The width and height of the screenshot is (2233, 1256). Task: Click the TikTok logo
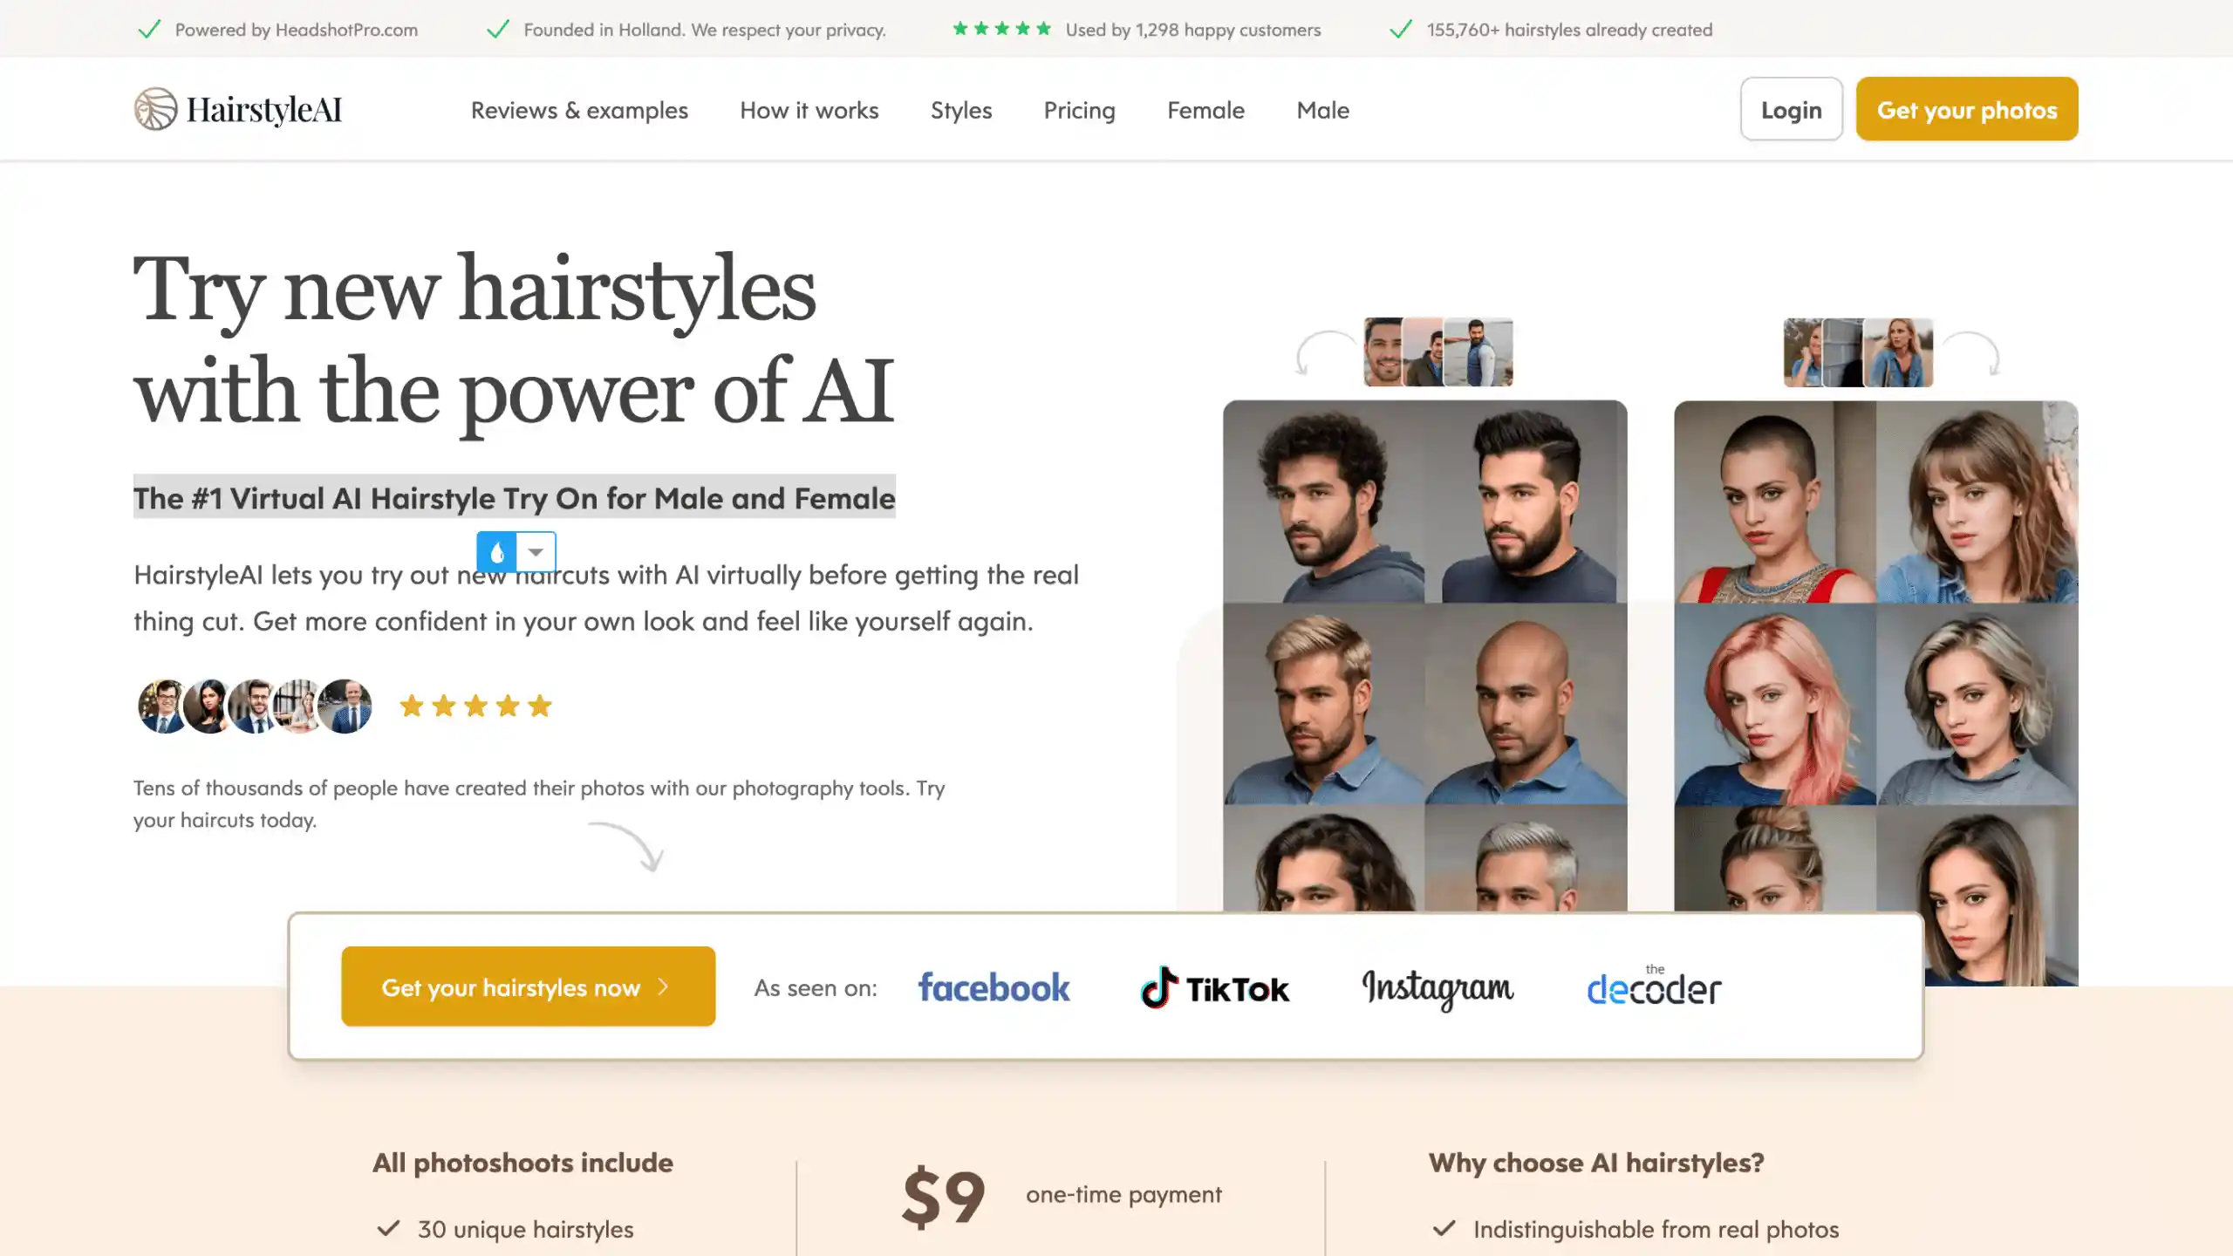[1214, 987]
